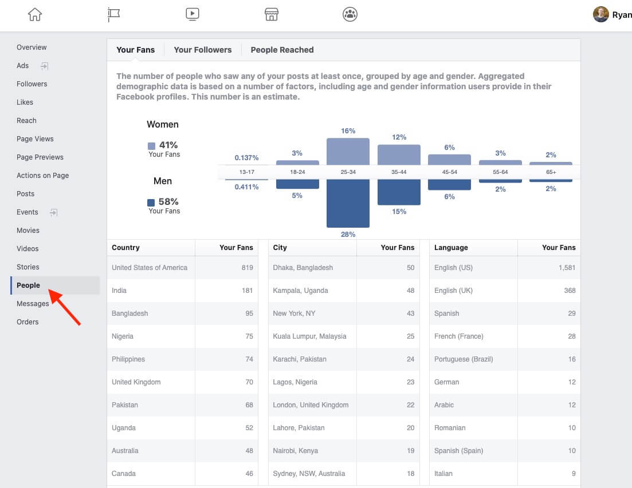Open the People Reached tab

coord(282,50)
